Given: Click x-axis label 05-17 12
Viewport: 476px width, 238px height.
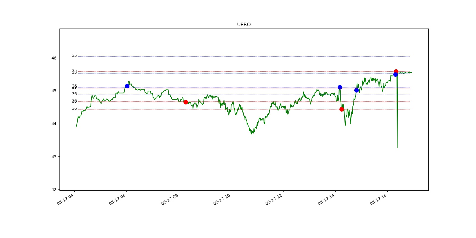Looking at the screenshot, I should pos(274,199).
